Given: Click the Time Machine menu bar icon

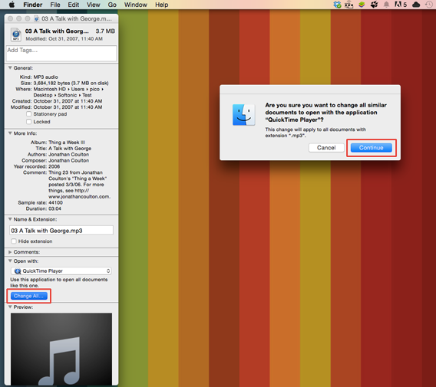Looking at the screenshot, I should pyautogui.click(x=428, y=5).
